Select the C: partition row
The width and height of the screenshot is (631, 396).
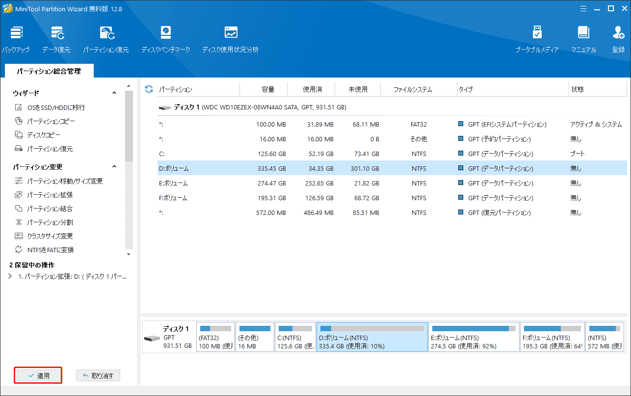coord(392,154)
